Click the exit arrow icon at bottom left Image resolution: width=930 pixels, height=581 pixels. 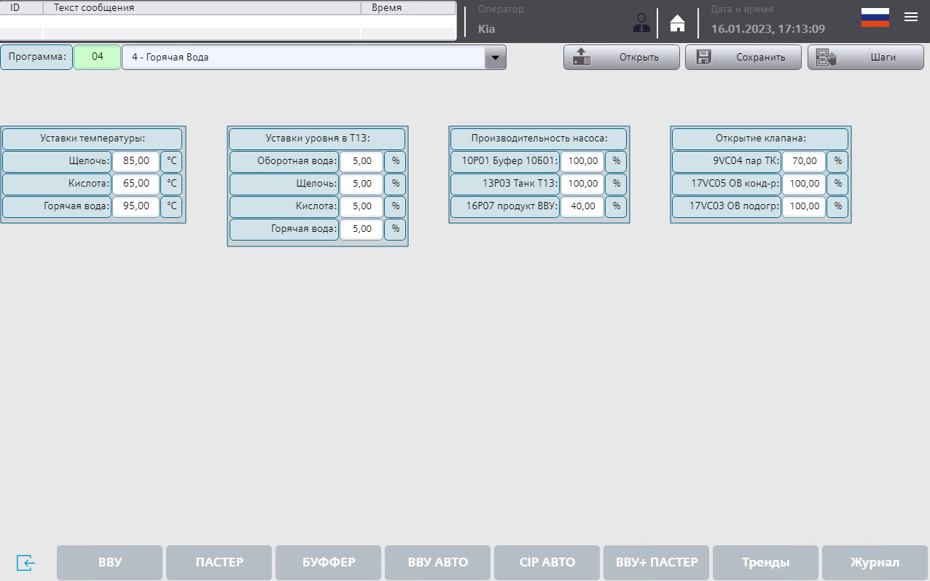coord(26,563)
